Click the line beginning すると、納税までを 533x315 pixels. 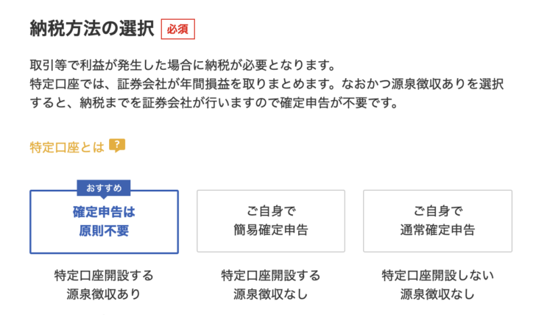coord(214,102)
